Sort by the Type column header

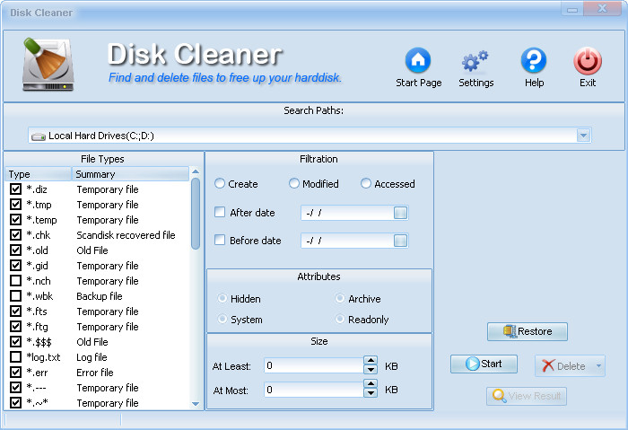point(38,174)
